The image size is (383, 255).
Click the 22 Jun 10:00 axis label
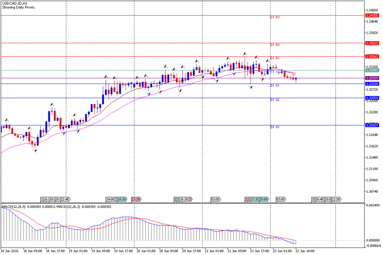pyautogui.click(x=305, y=251)
